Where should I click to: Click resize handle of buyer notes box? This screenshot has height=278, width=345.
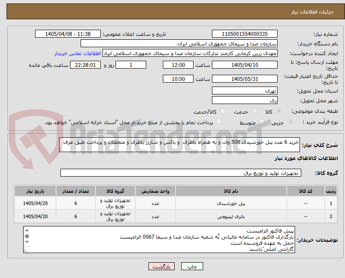coord(25,250)
